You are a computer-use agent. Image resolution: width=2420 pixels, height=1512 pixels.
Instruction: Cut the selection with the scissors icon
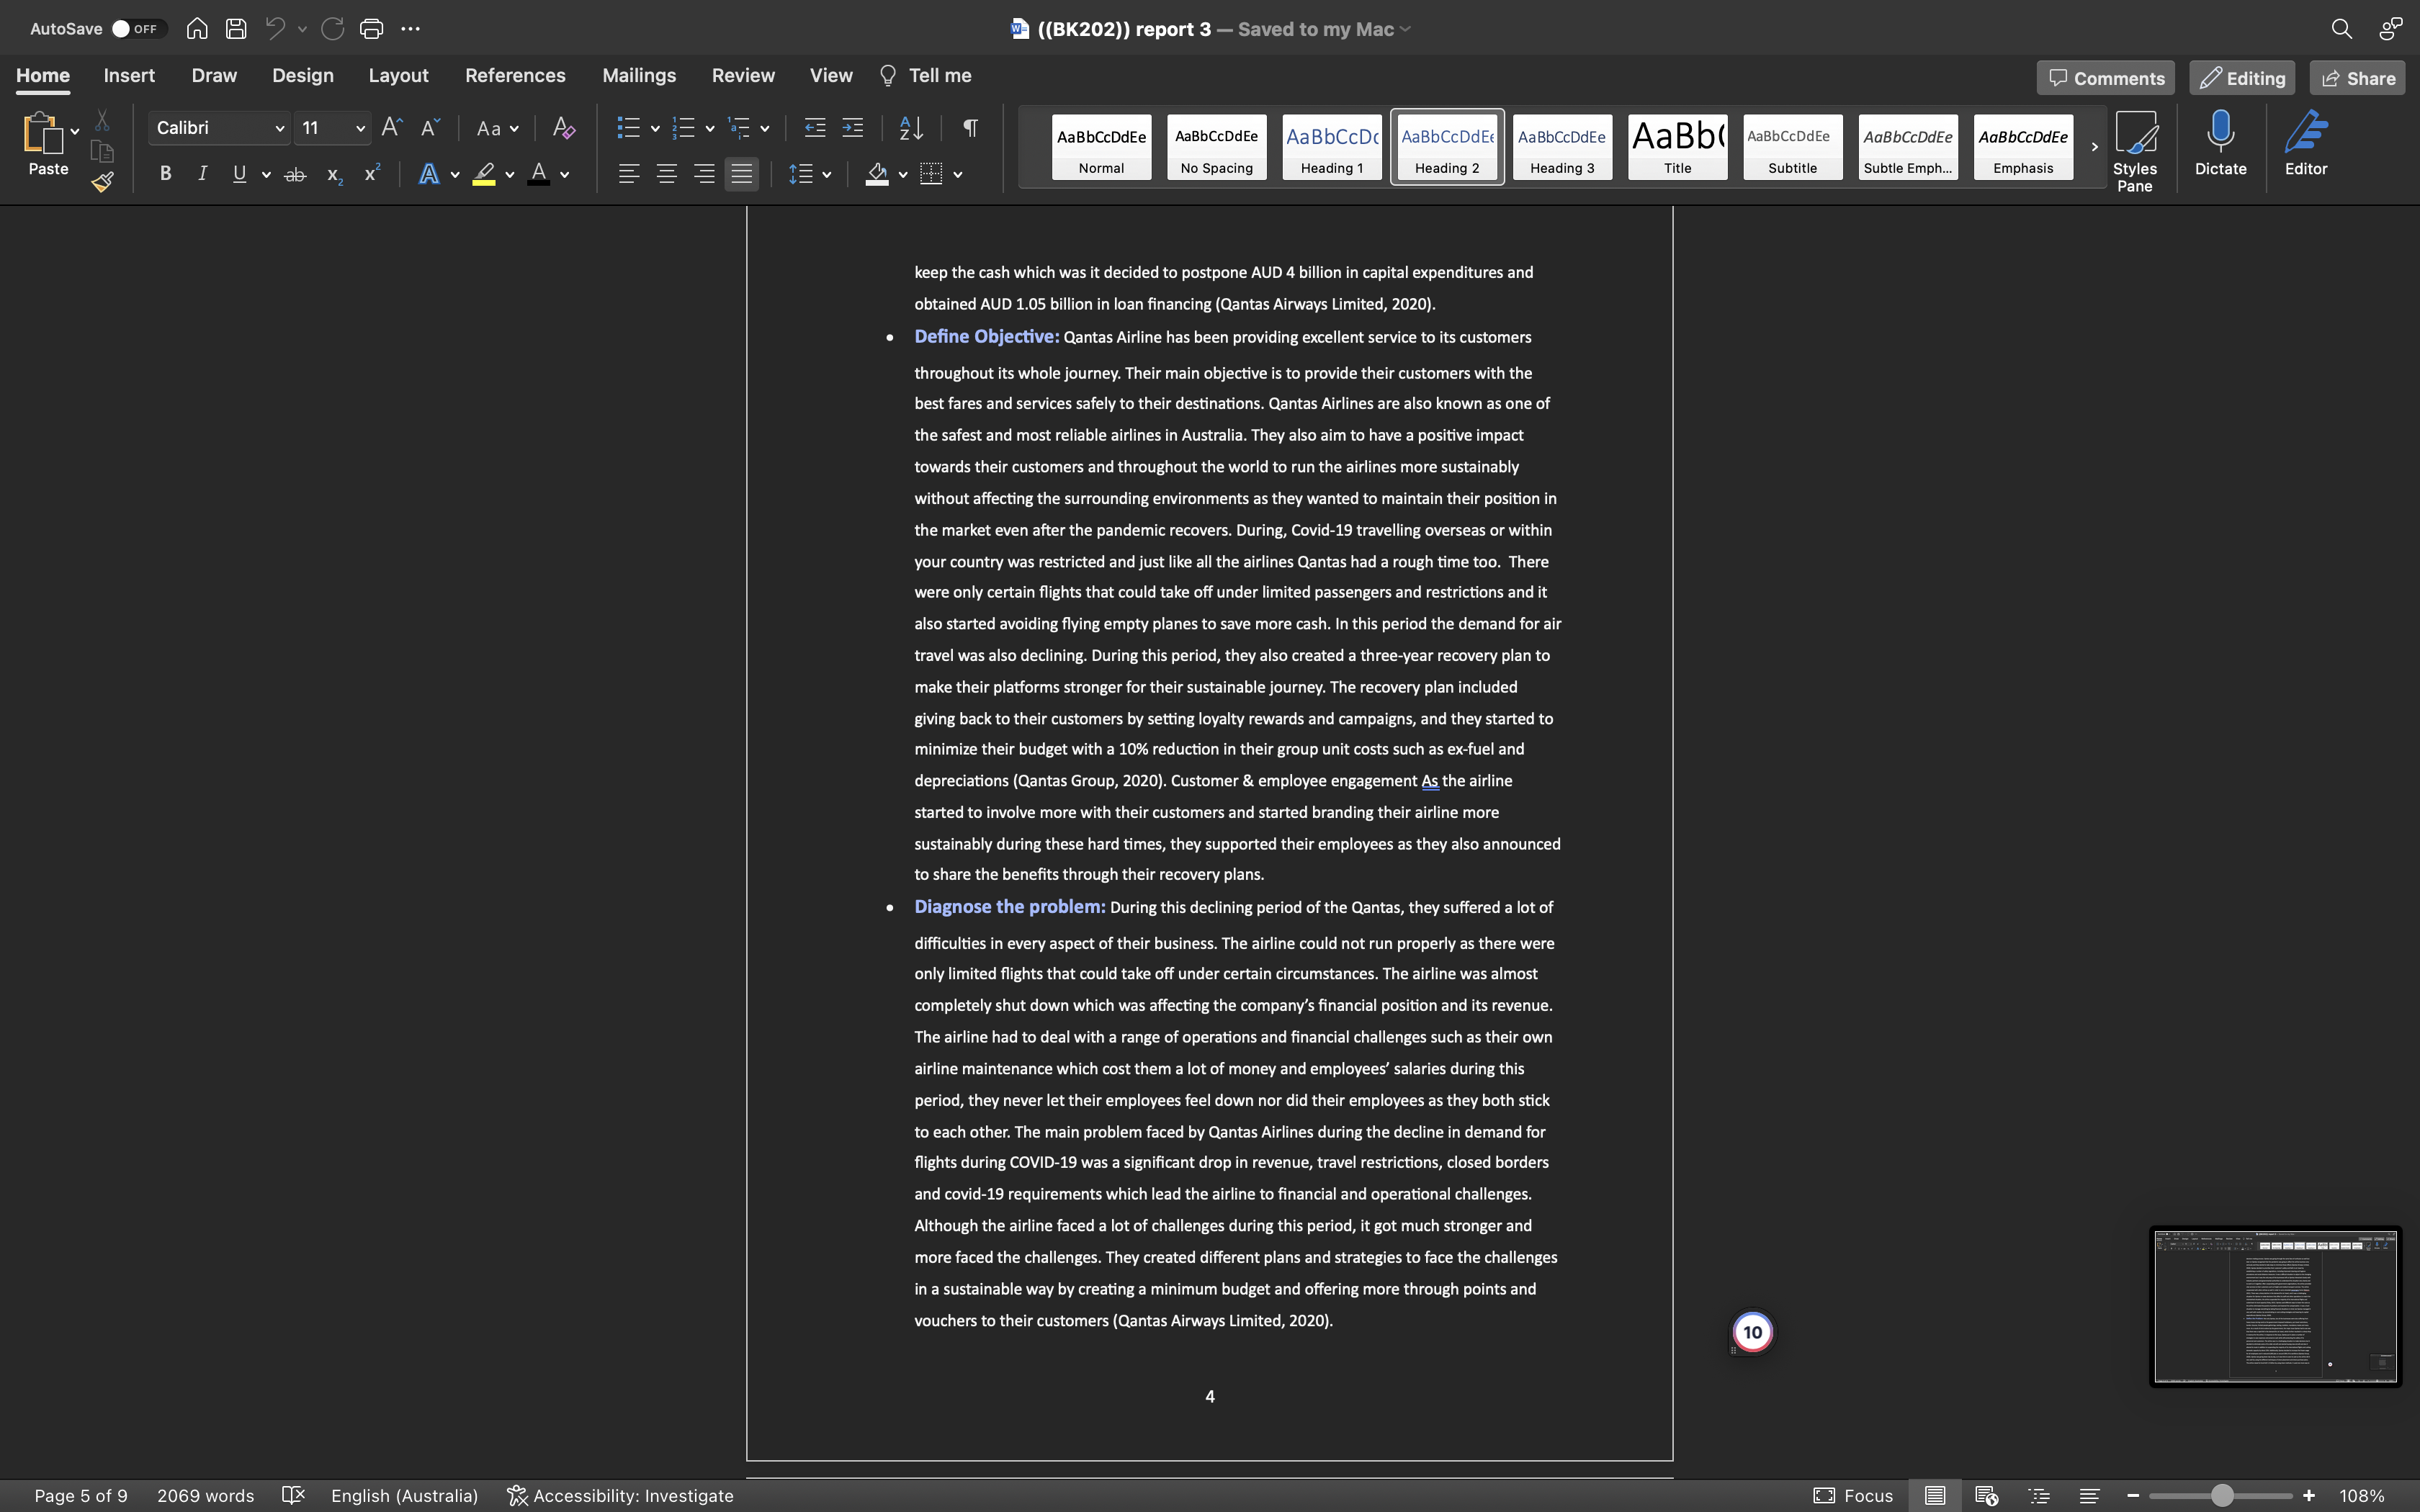click(x=102, y=121)
